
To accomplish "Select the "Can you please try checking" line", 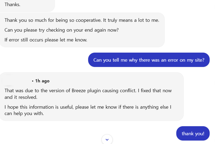I will click(x=61, y=30).
